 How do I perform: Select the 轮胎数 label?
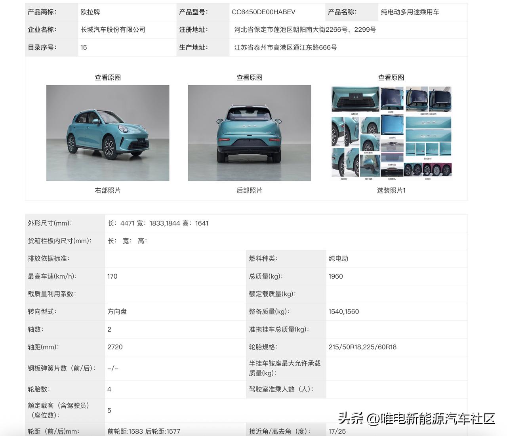coord(39,389)
